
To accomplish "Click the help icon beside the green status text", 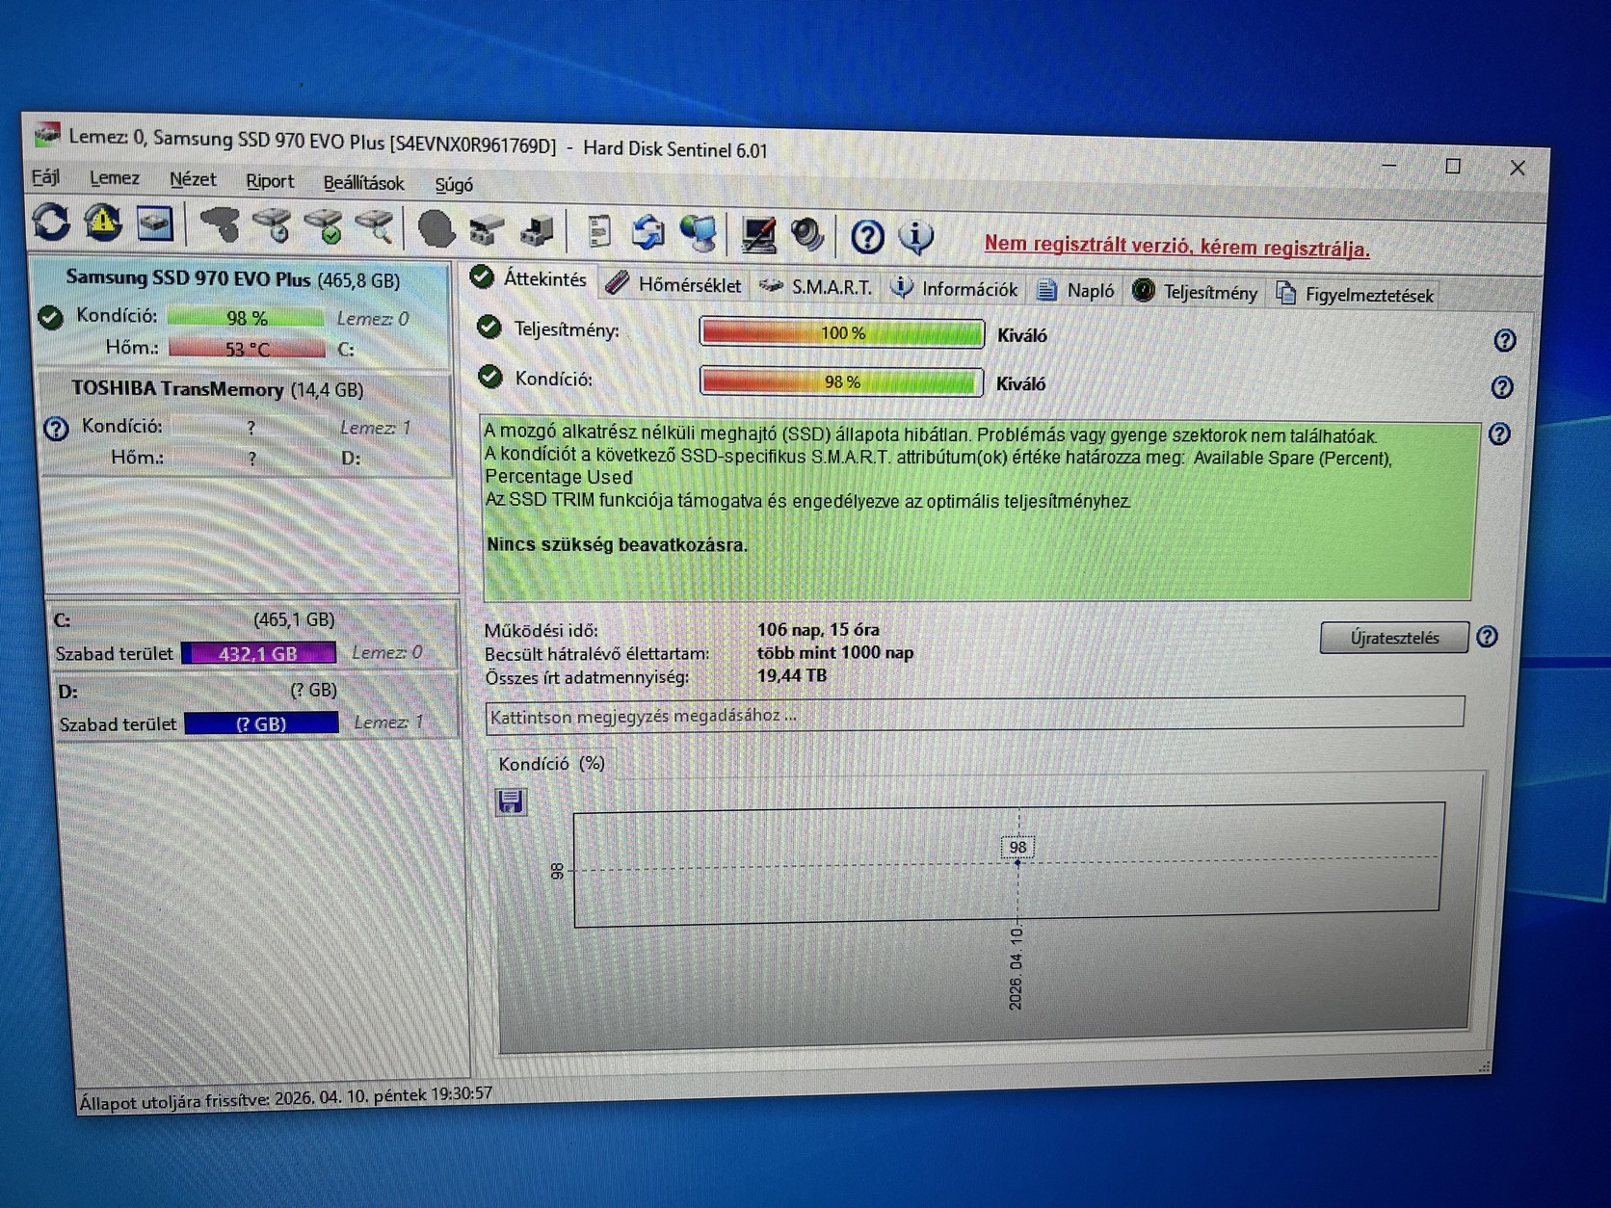I will 1499,434.
